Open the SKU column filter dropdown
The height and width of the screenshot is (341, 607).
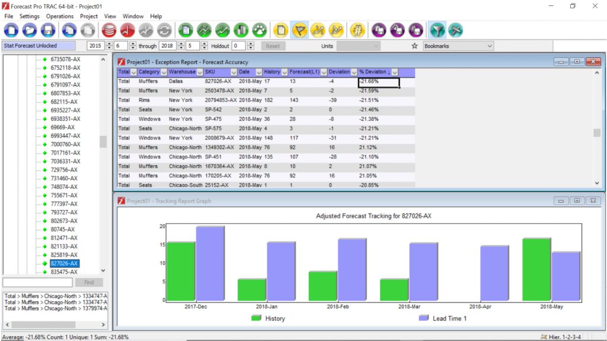coord(234,72)
